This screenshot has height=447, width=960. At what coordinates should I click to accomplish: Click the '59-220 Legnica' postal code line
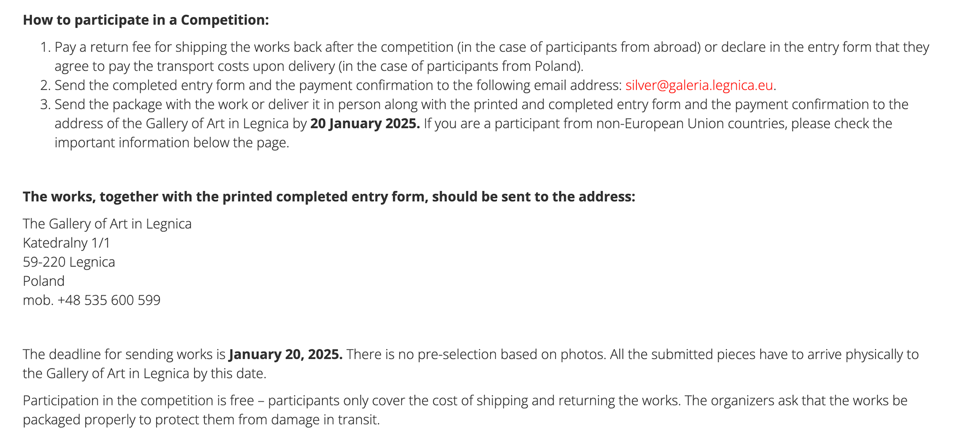(69, 262)
